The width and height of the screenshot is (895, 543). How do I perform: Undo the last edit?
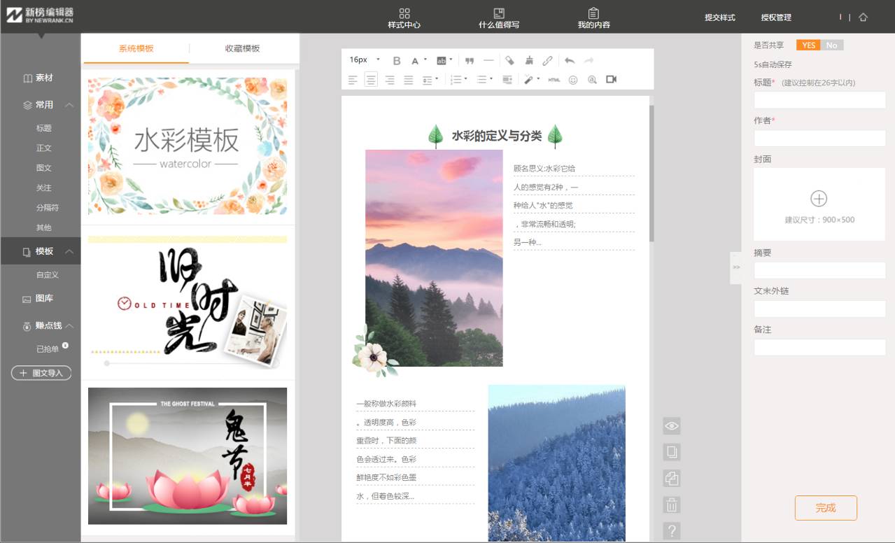[x=569, y=61]
